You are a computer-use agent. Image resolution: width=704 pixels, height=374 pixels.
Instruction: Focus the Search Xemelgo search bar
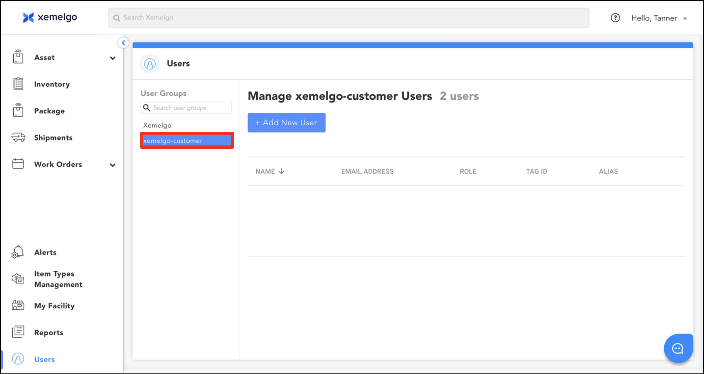coord(348,18)
